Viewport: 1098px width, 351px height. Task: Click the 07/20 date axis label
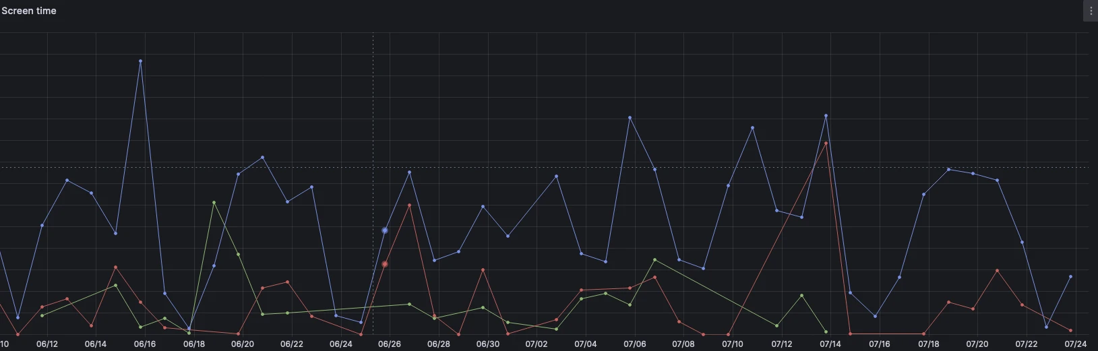tap(977, 344)
